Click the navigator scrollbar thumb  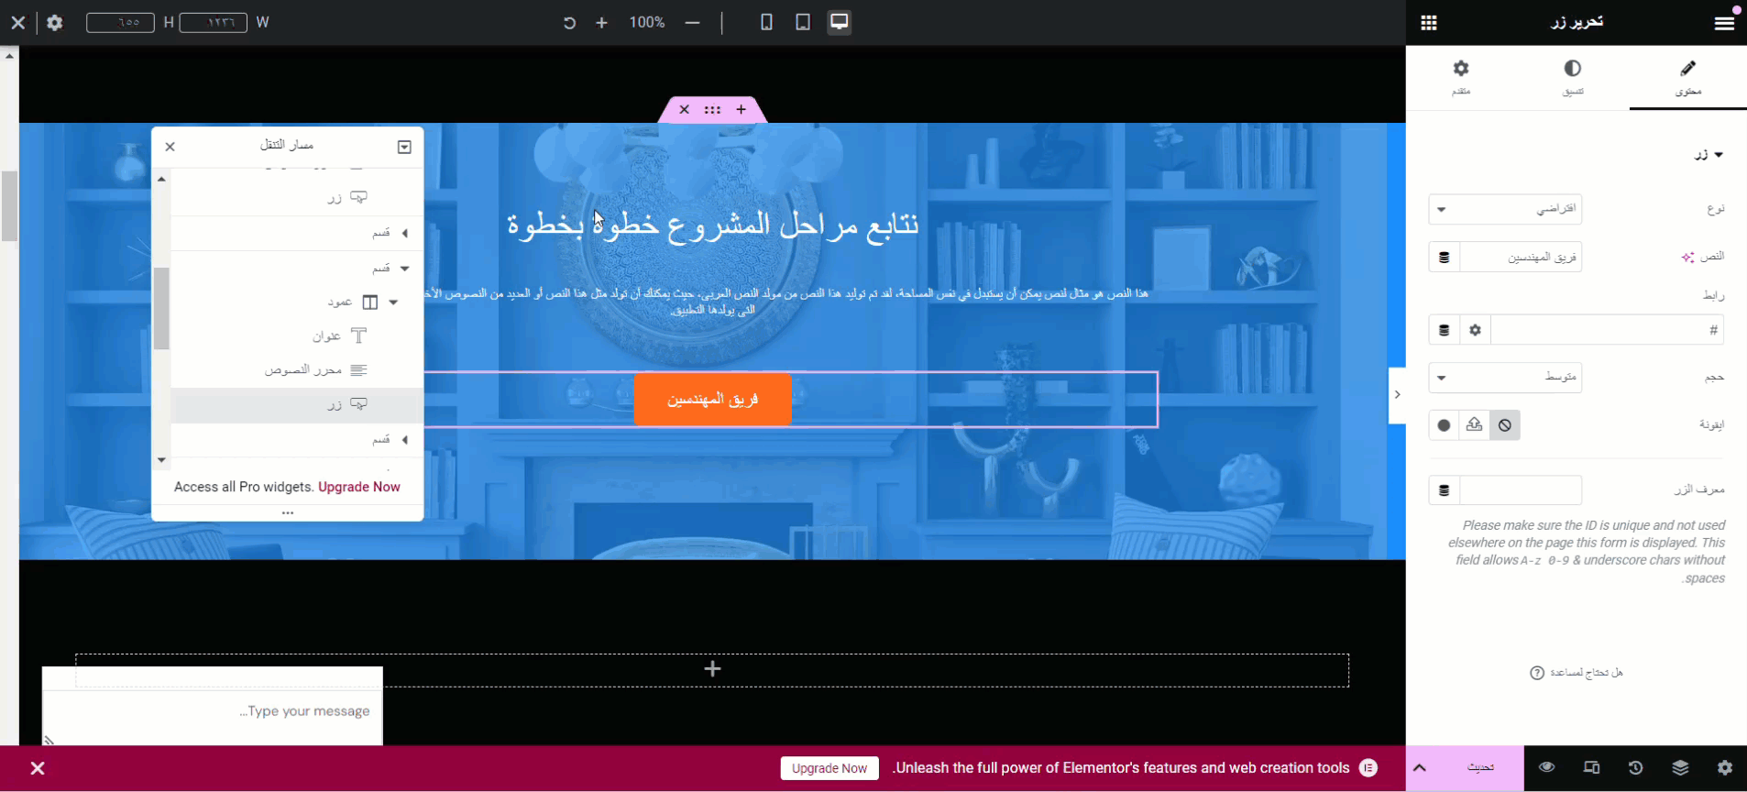[x=161, y=308]
